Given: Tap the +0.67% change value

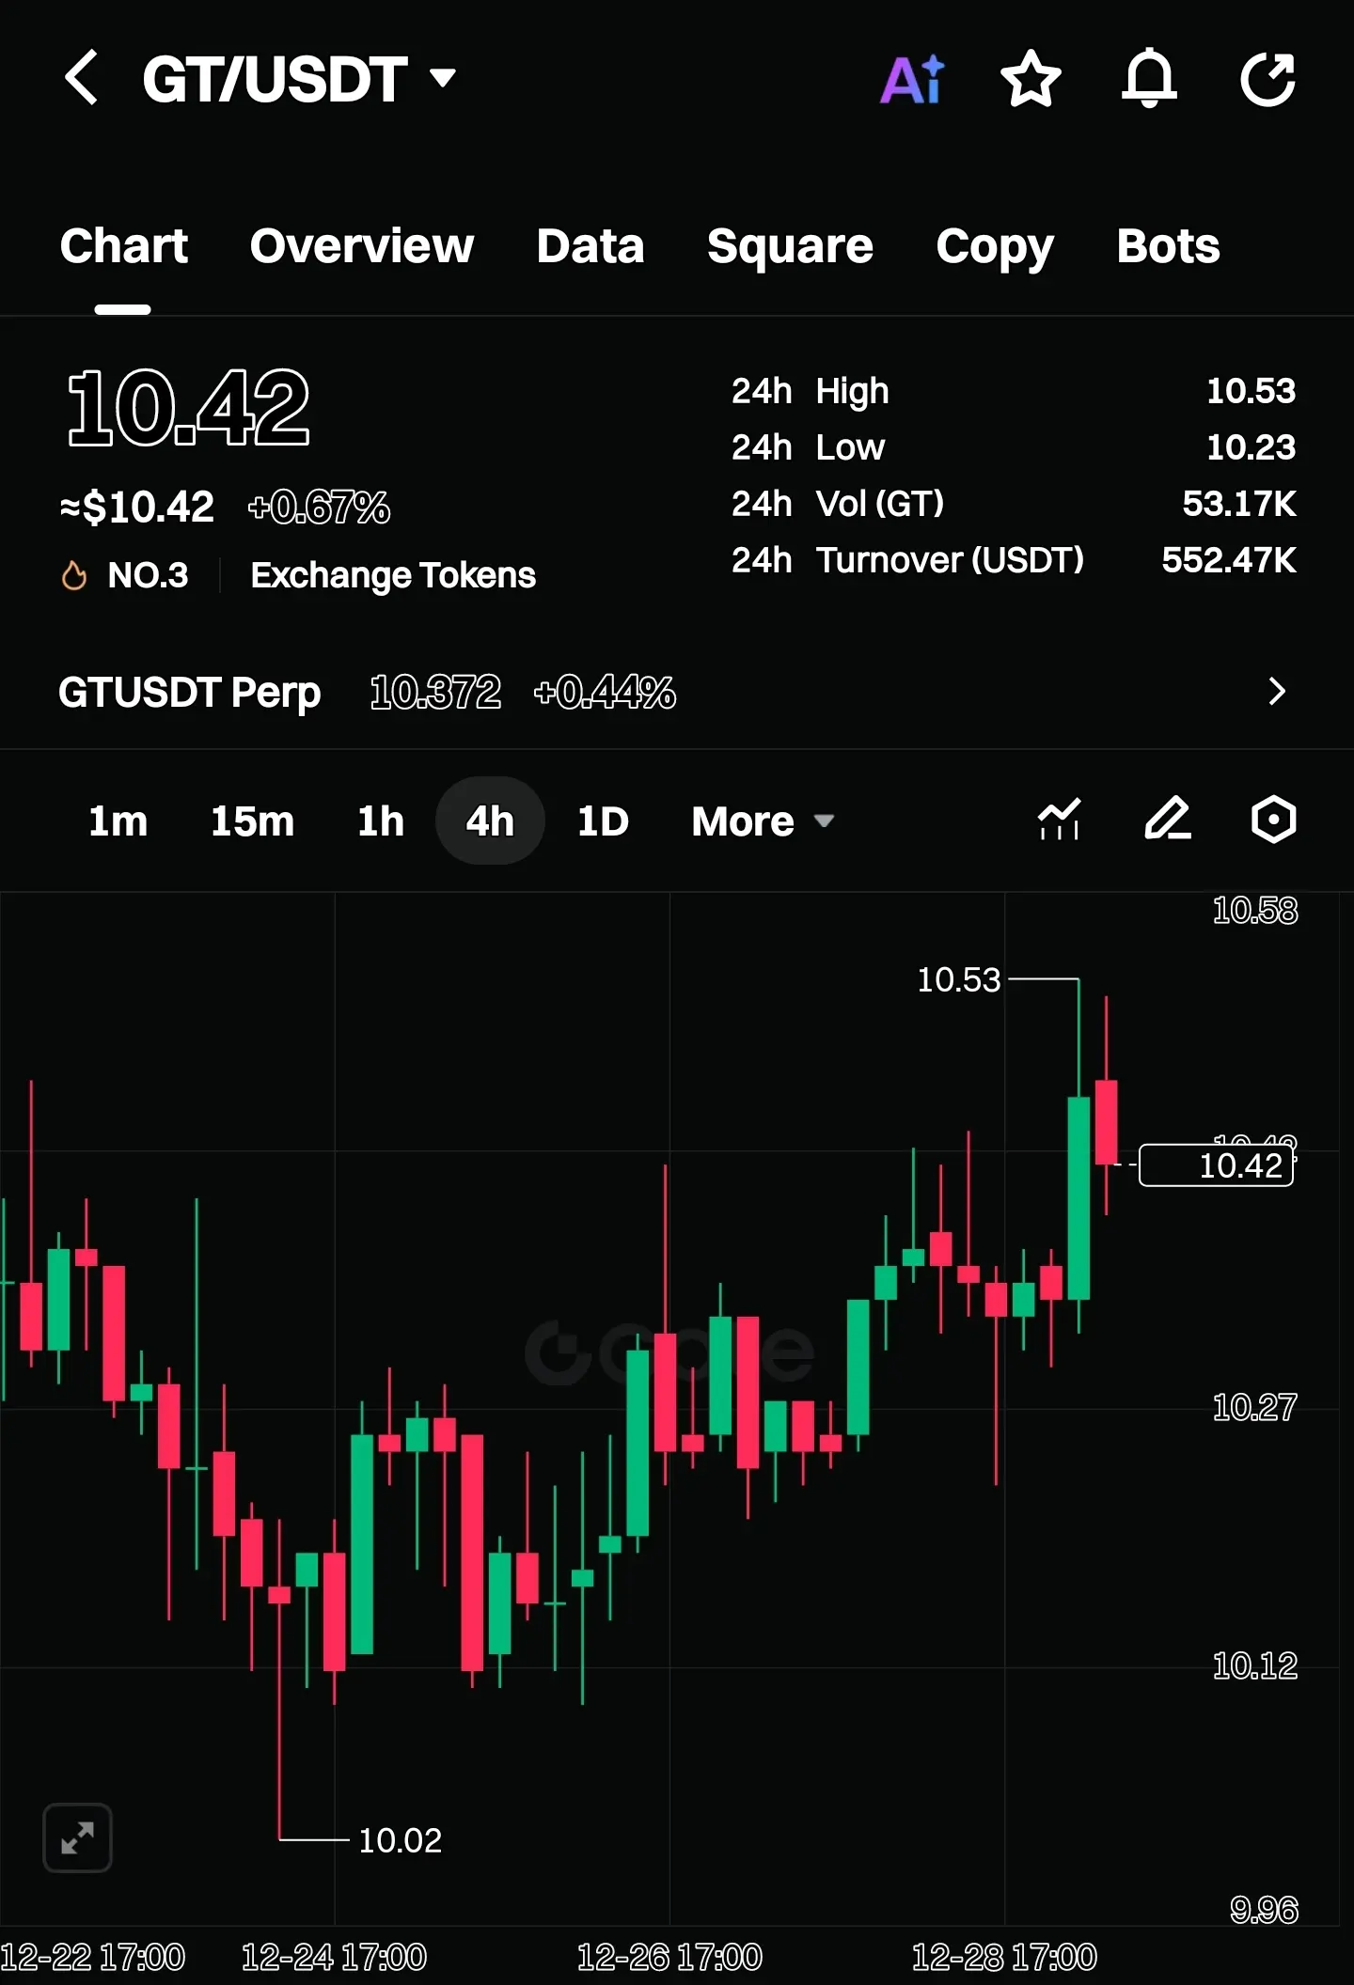Looking at the screenshot, I should point(319,508).
